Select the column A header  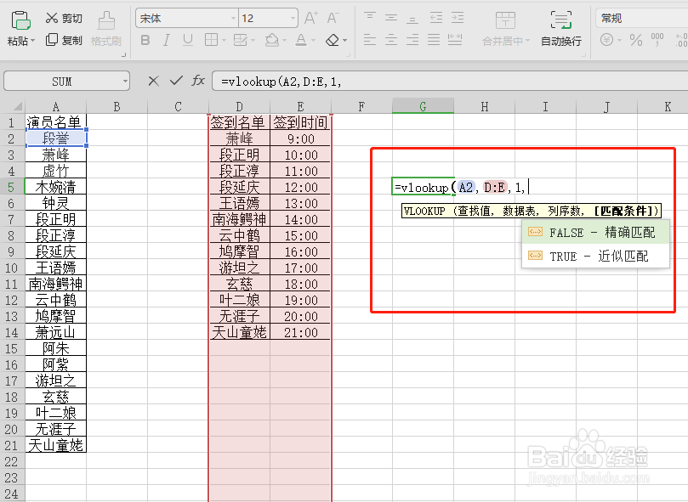tap(56, 106)
